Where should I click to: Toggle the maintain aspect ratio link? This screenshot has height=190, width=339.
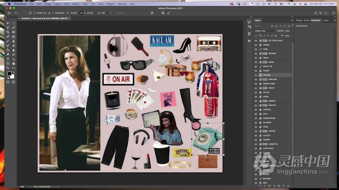(81, 13)
